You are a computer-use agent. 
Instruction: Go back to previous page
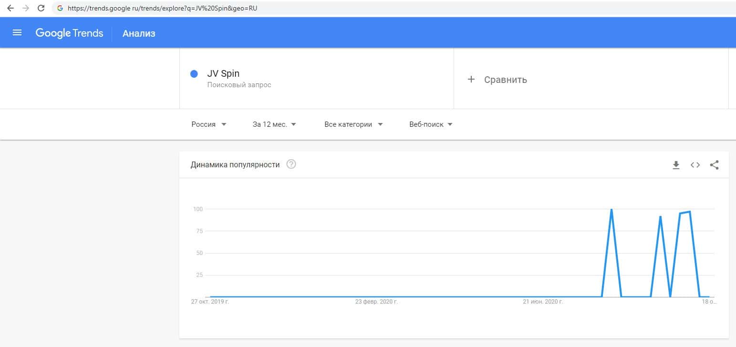pos(10,8)
